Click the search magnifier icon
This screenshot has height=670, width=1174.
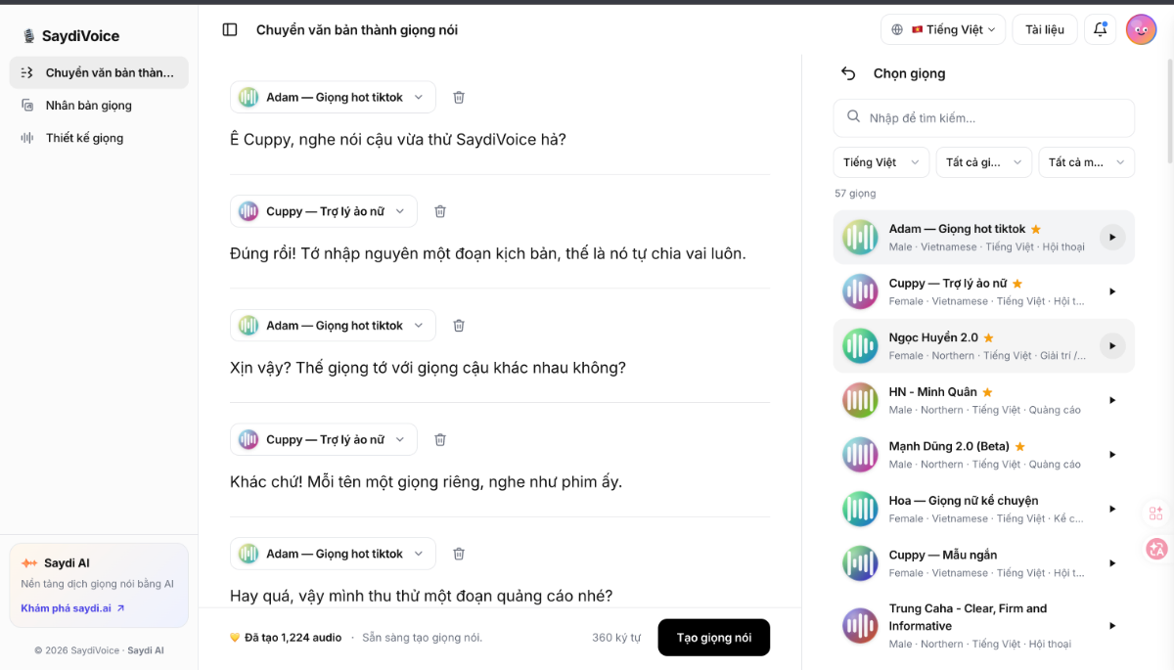pyautogui.click(x=854, y=117)
